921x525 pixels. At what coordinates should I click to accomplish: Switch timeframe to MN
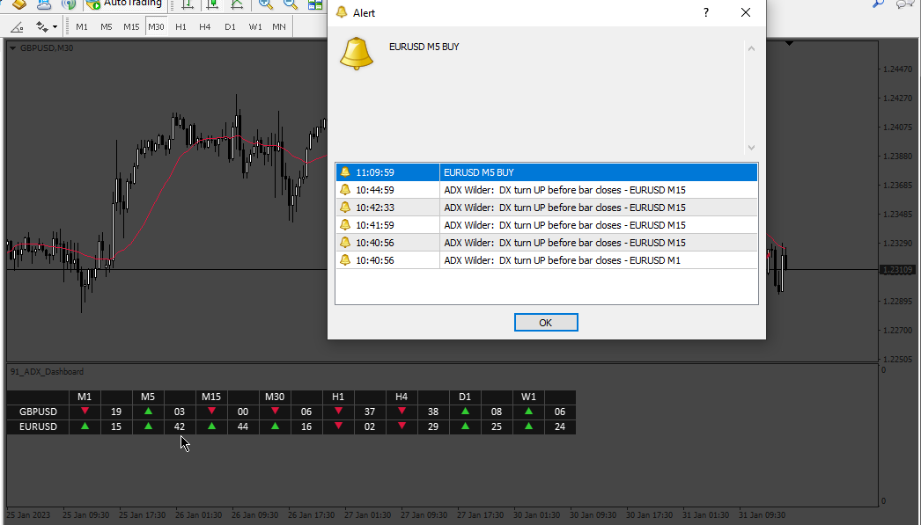pos(279,27)
